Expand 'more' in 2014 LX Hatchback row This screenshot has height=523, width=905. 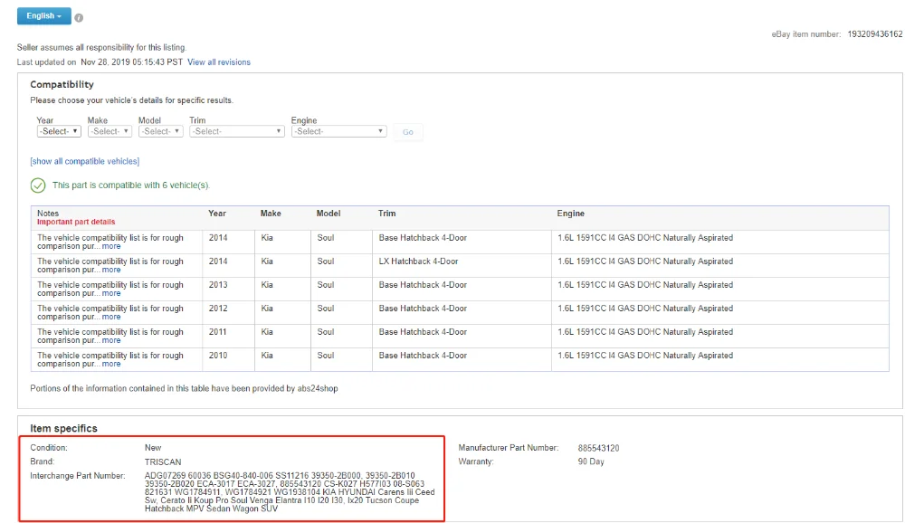coord(111,271)
